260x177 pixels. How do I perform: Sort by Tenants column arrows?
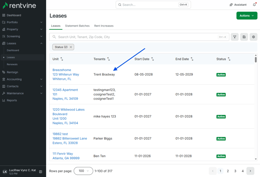(108, 59)
